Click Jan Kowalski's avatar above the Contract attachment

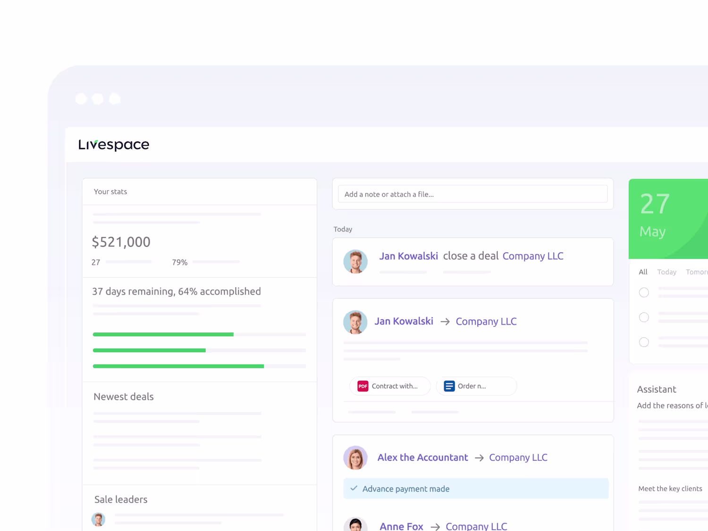(355, 322)
